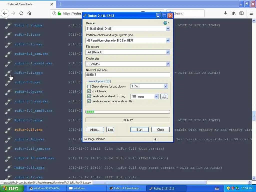Click the browser vertical scrollbar thumb
The width and height of the screenshot is (256, 192).
254,115
